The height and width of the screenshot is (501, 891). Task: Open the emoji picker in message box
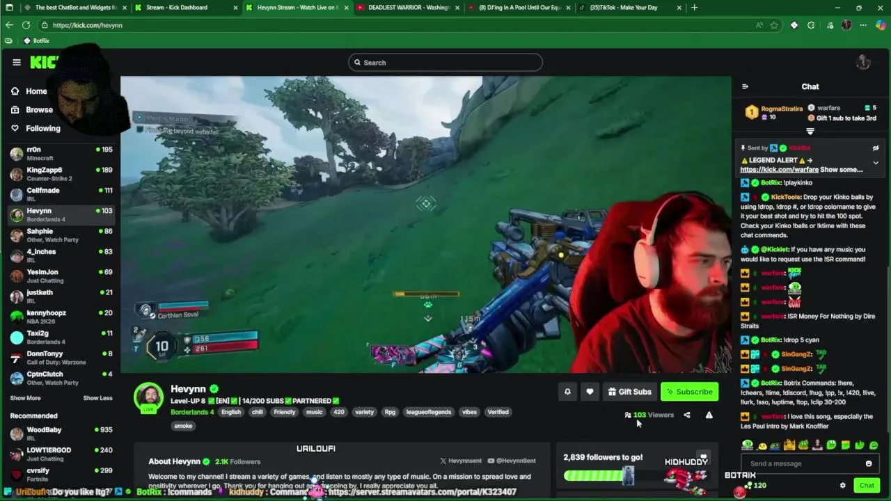coord(869,463)
